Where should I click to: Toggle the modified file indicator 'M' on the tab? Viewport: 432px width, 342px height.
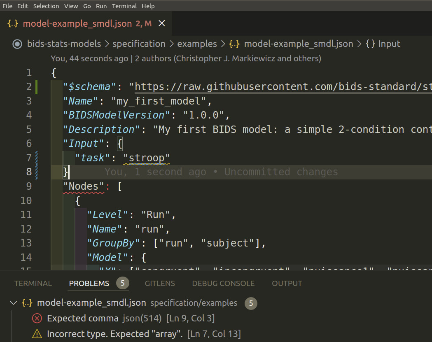[148, 23]
